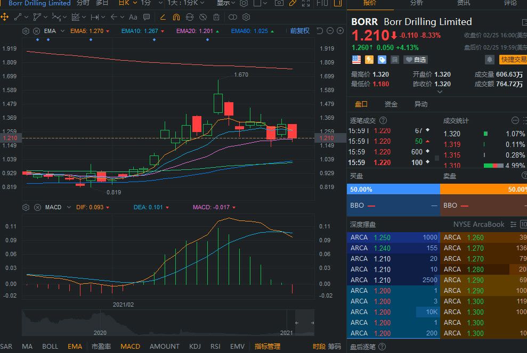Select the crosshair move cursor tool
This screenshot has width=527, height=353.
point(5,17)
